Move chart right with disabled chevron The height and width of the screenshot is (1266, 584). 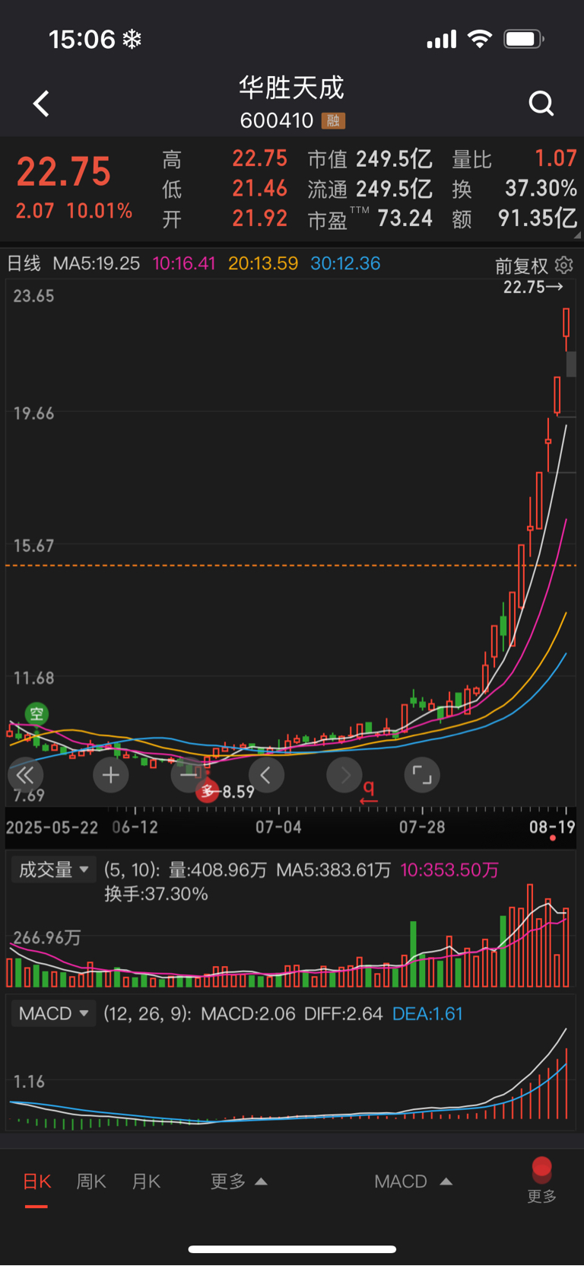pyautogui.click(x=344, y=775)
